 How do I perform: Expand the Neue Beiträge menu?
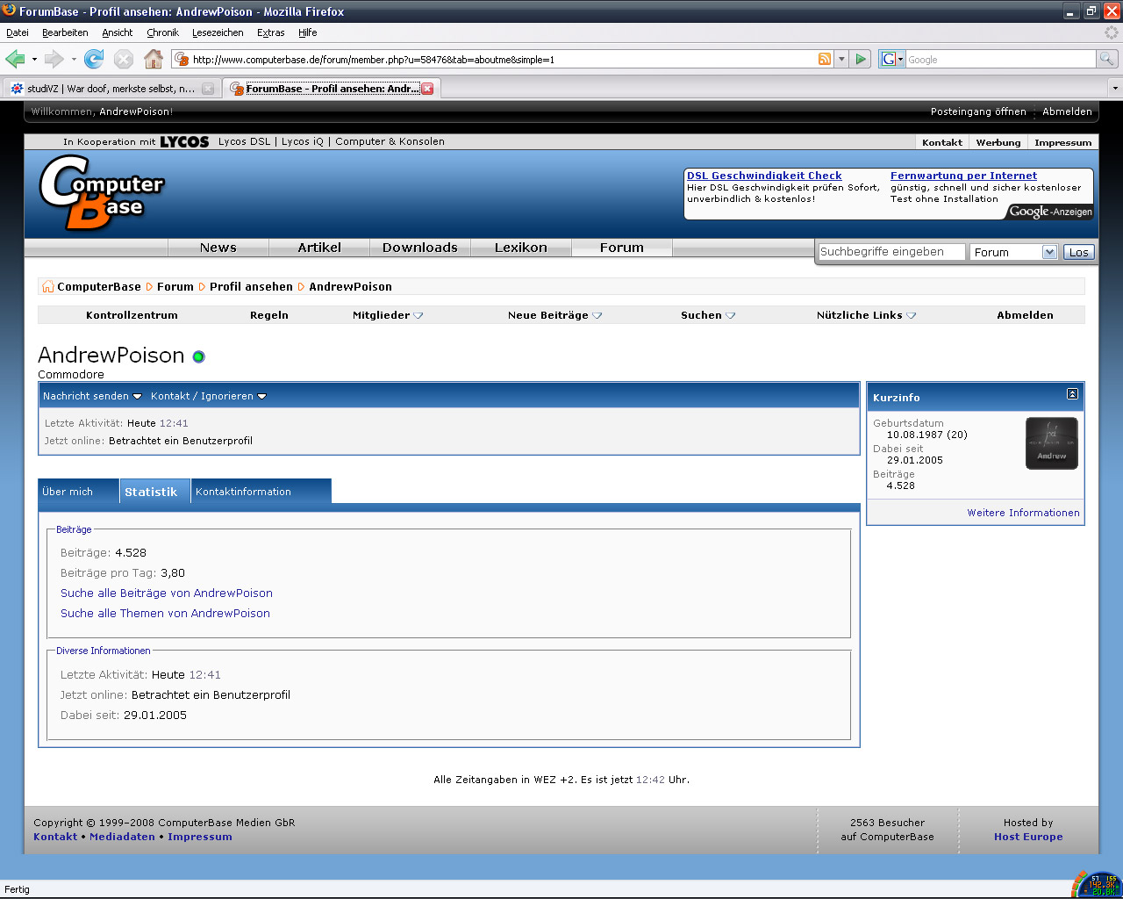pyautogui.click(x=554, y=315)
